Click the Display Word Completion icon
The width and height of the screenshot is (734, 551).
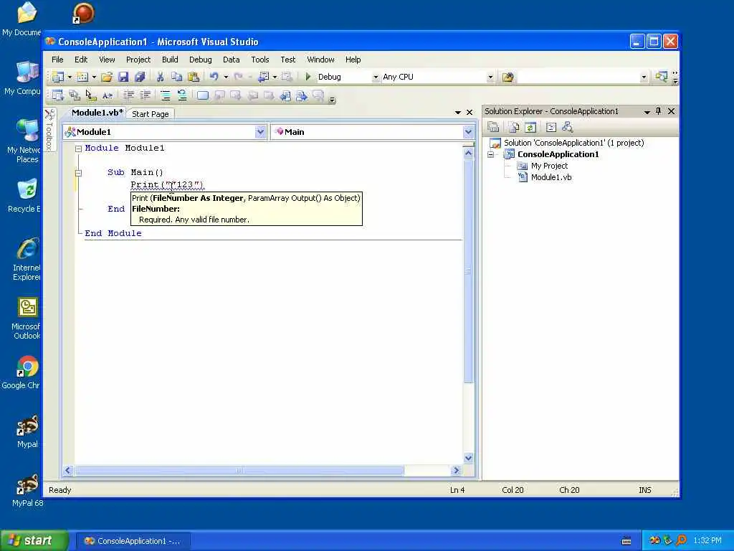tap(108, 95)
